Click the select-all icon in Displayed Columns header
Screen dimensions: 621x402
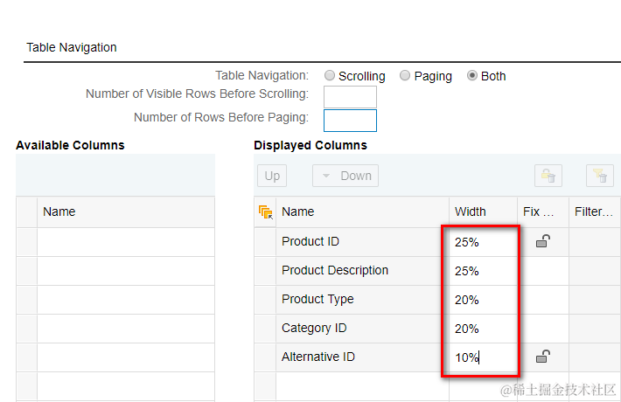[265, 212]
